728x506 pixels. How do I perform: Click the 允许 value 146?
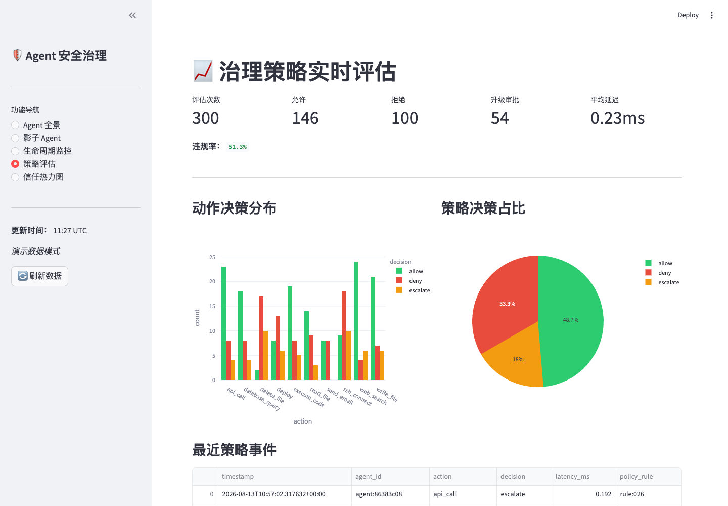pyautogui.click(x=305, y=118)
